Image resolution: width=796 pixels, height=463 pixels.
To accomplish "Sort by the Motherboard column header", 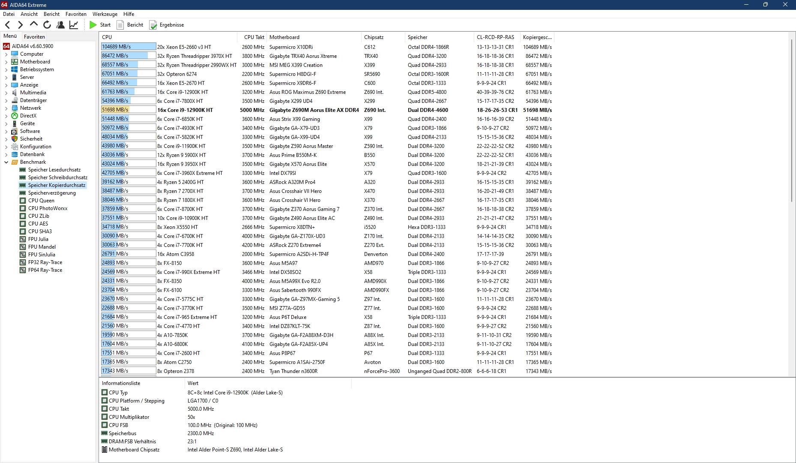I will coord(314,37).
